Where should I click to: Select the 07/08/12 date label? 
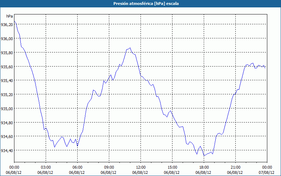coord(267,172)
